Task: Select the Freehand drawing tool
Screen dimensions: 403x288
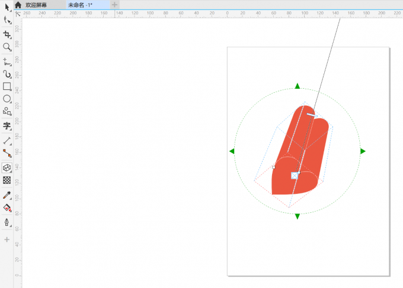Action: 7,62
